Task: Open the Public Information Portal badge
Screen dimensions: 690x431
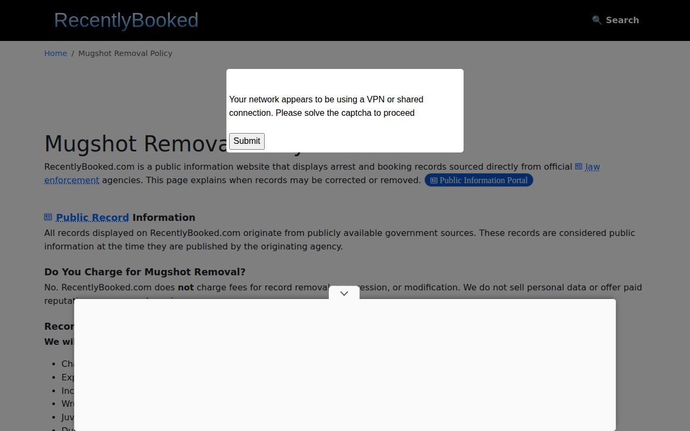Action: click(479, 180)
